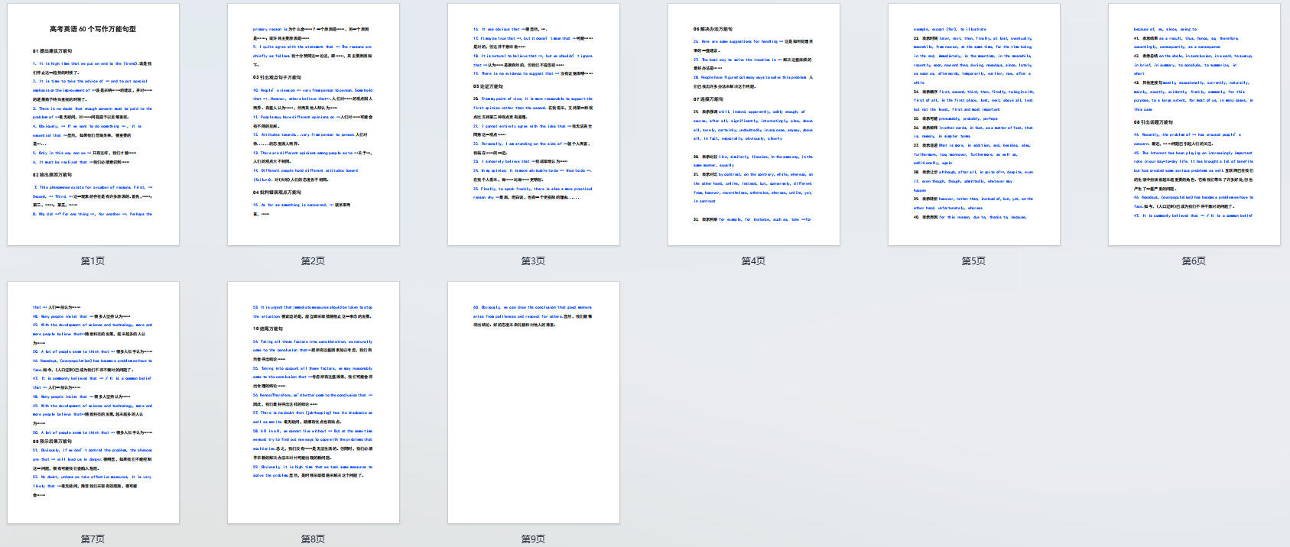Click the "第5页" caption
This screenshot has width=1290, height=547.
tap(974, 261)
